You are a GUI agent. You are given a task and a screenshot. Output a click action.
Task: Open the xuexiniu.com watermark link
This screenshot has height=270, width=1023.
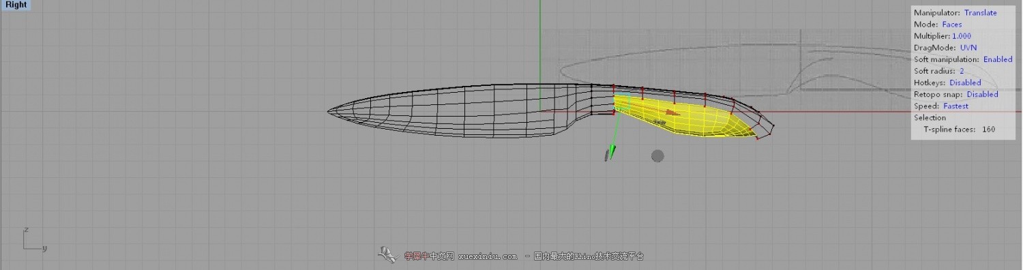(x=488, y=256)
